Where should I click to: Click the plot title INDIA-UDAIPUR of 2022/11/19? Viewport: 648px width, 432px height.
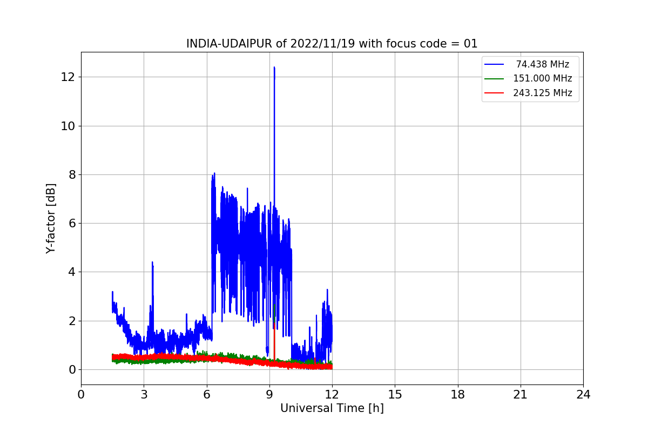click(332, 44)
